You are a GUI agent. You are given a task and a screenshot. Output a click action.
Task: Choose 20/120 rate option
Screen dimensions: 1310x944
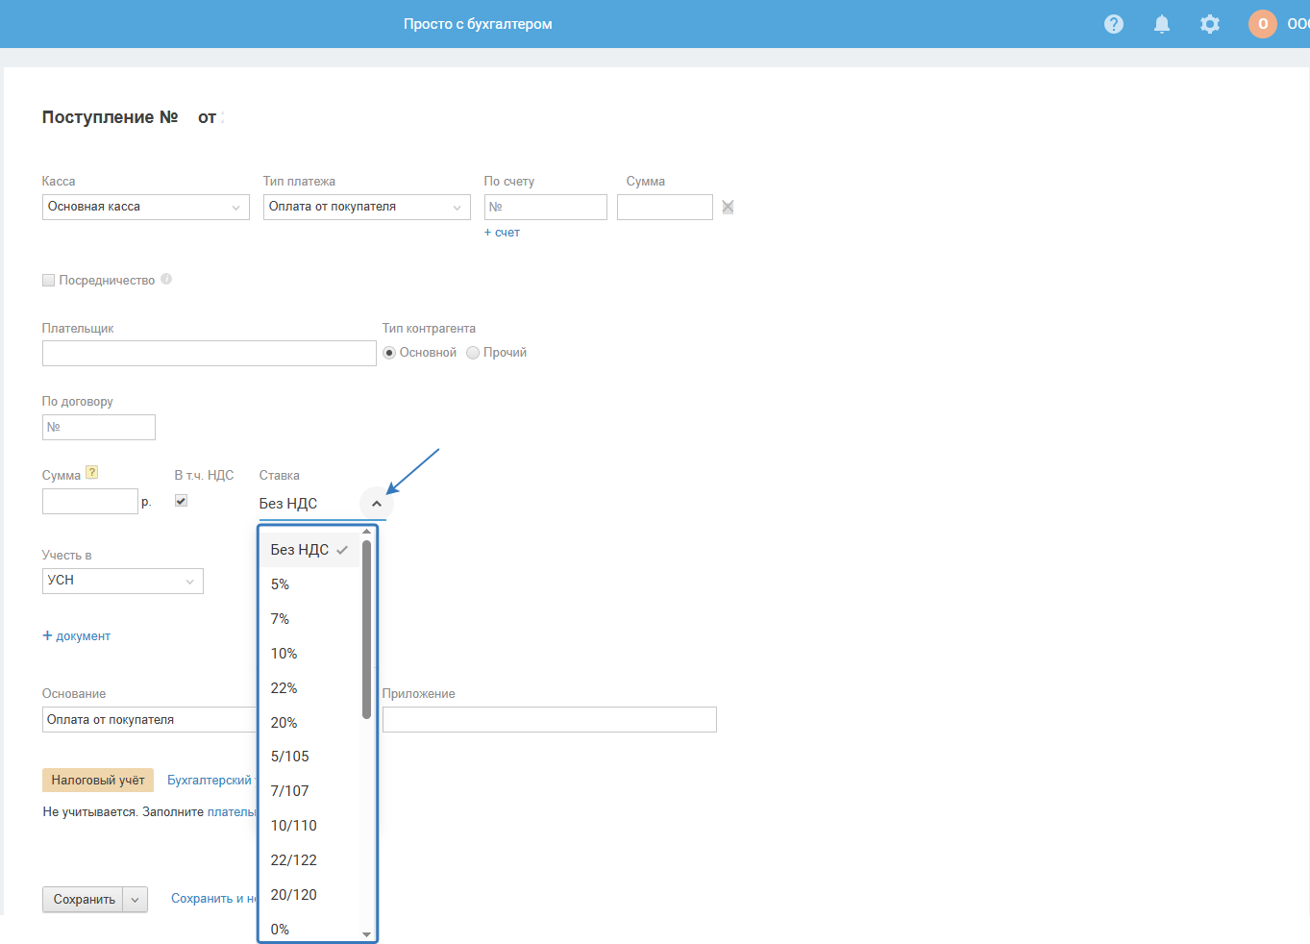309,895
